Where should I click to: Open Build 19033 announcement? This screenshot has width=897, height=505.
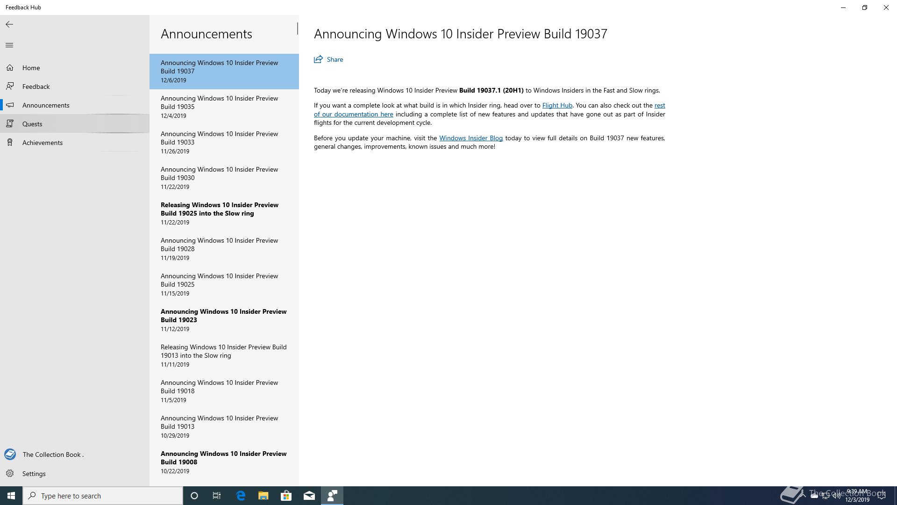(x=224, y=143)
